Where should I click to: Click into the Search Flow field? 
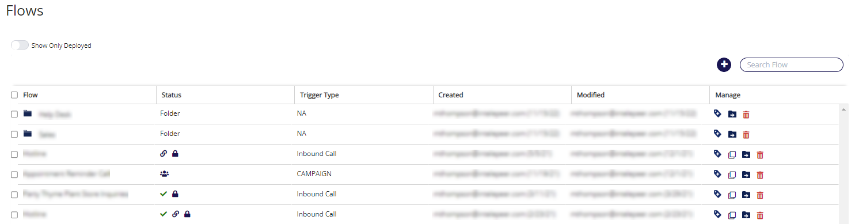[791, 64]
